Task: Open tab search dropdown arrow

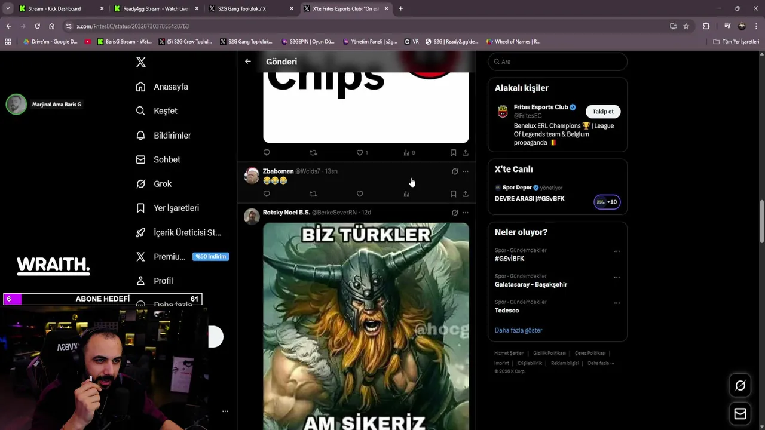Action: (x=8, y=8)
